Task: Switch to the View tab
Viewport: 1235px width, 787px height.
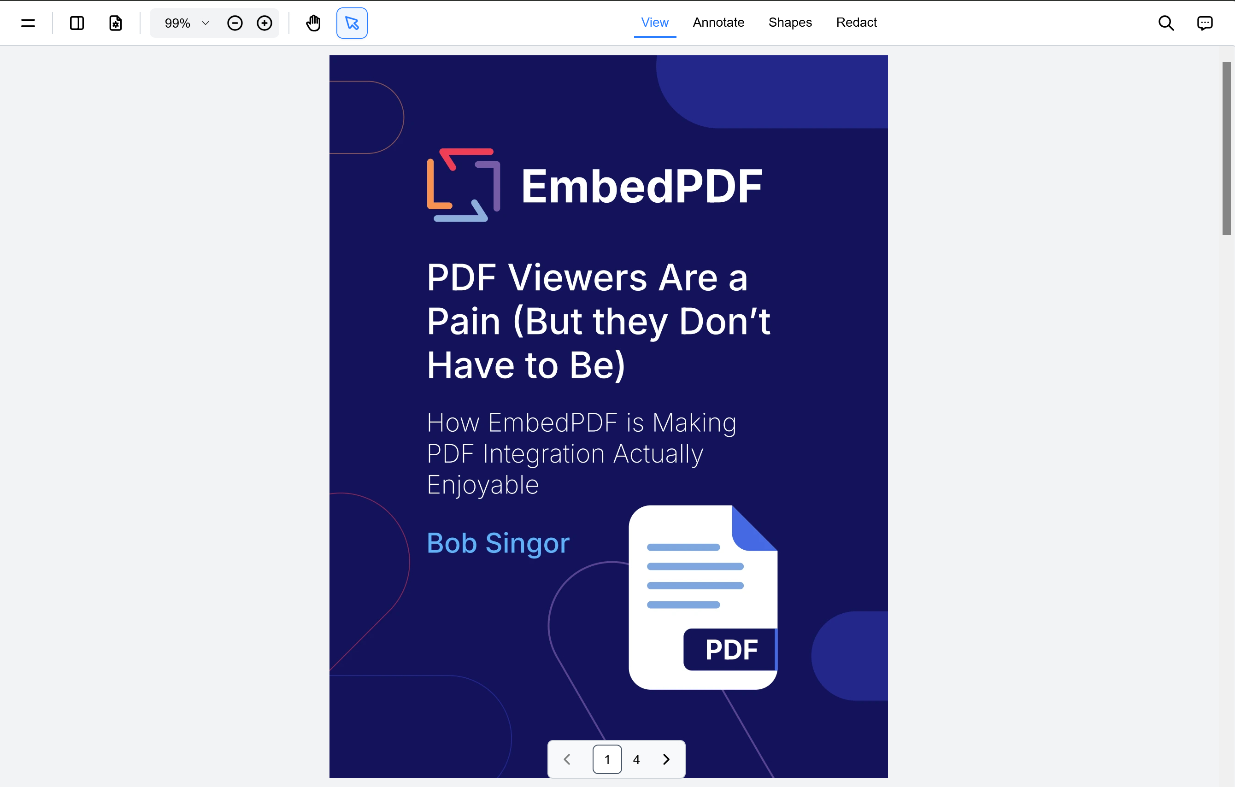Action: point(654,23)
